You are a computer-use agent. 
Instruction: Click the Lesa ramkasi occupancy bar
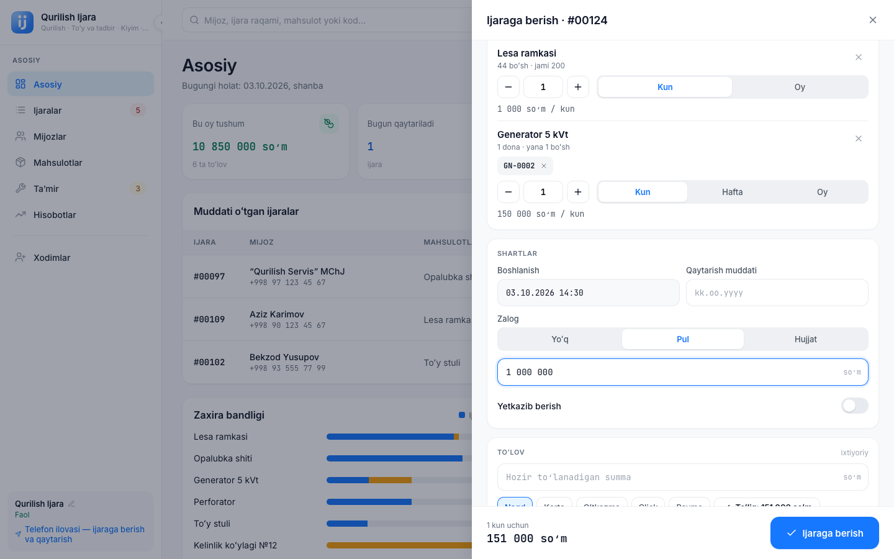tap(399, 437)
